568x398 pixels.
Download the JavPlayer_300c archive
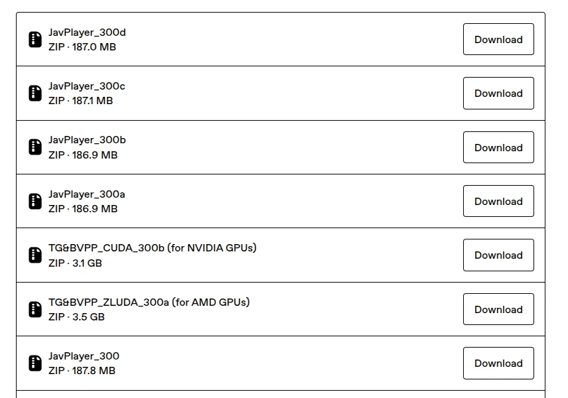click(498, 94)
